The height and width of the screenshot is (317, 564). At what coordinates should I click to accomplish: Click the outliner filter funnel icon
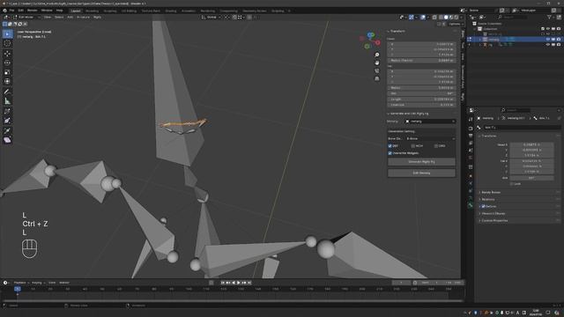coord(549,17)
